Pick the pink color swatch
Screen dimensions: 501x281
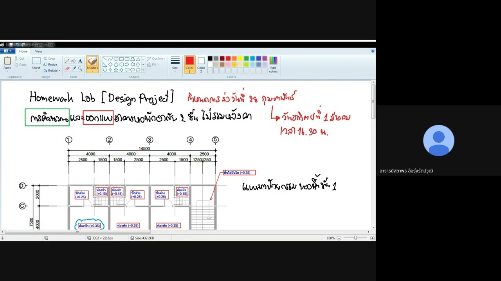[x=228, y=64]
